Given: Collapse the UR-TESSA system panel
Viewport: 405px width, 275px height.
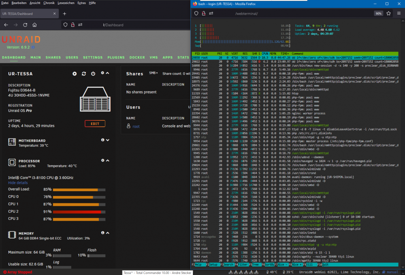Looking at the screenshot, I should (x=108, y=73).
